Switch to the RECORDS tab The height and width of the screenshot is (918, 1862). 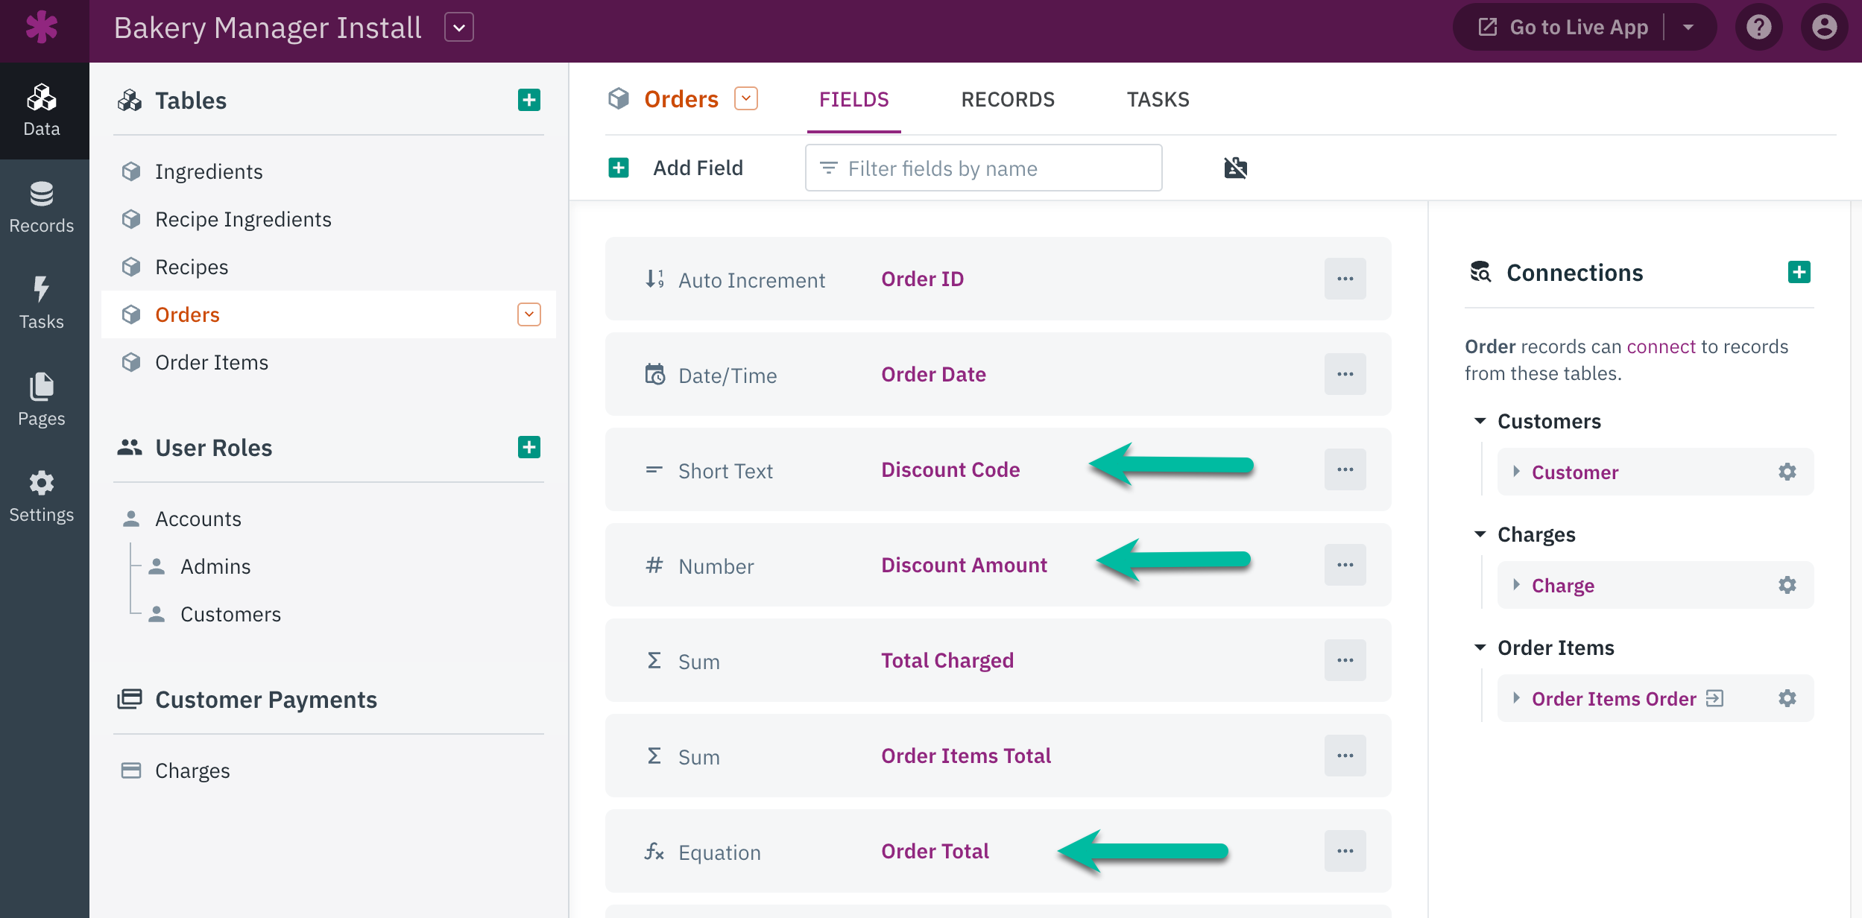click(x=1008, y=99)
